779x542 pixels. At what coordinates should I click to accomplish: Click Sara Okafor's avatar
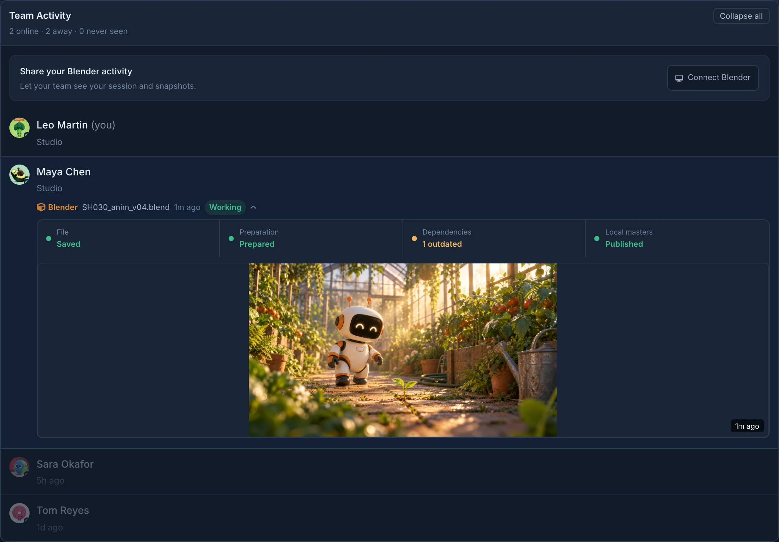(x=19, y=467)
